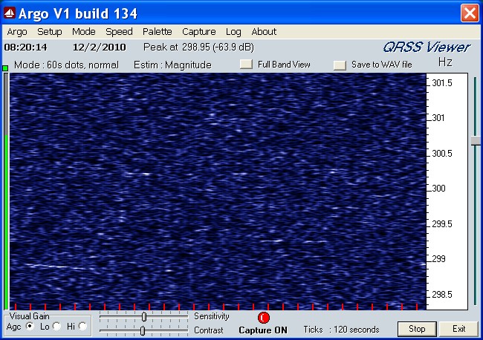Click the 300 Hz label on frequency scale
The width and height of the screenshot is (483, 340).
[438, 189]
